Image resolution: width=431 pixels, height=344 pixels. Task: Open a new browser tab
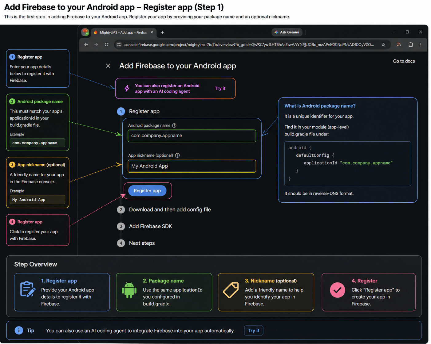[x=162, y=32]
